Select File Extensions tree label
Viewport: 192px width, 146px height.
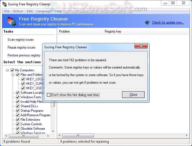(30, 120)
